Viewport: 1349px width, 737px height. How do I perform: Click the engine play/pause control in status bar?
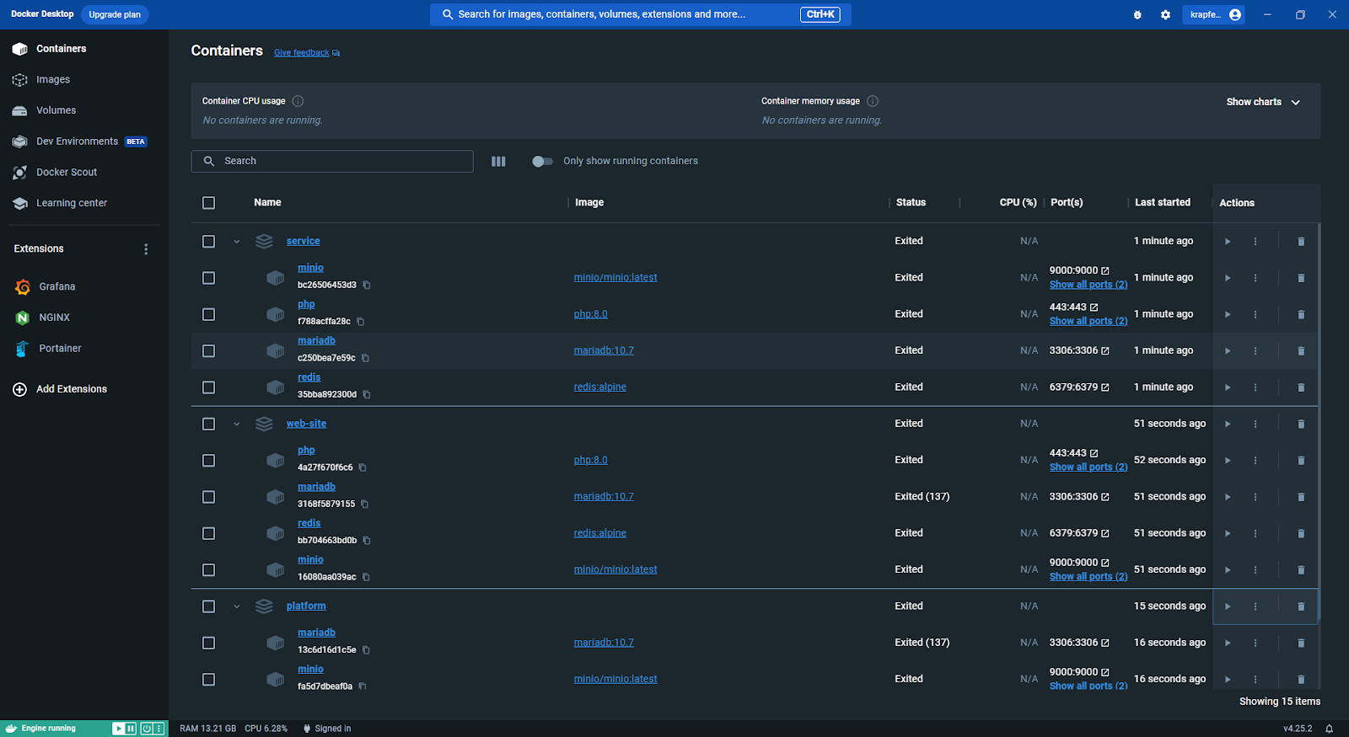pyautogui.click(x=125, y=729)
